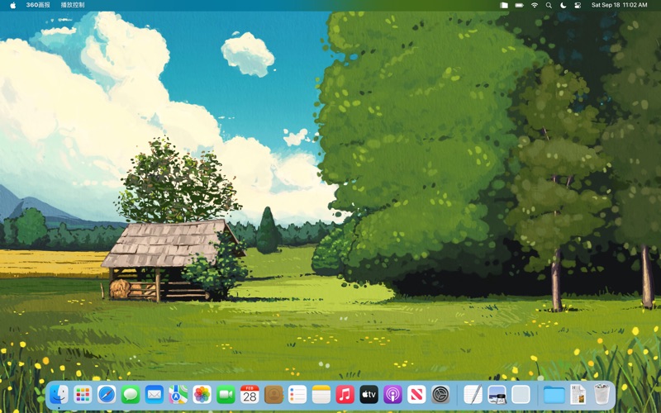Launch FaceTime from the Dock
661x413 pixels.
(x=226, y=395)
